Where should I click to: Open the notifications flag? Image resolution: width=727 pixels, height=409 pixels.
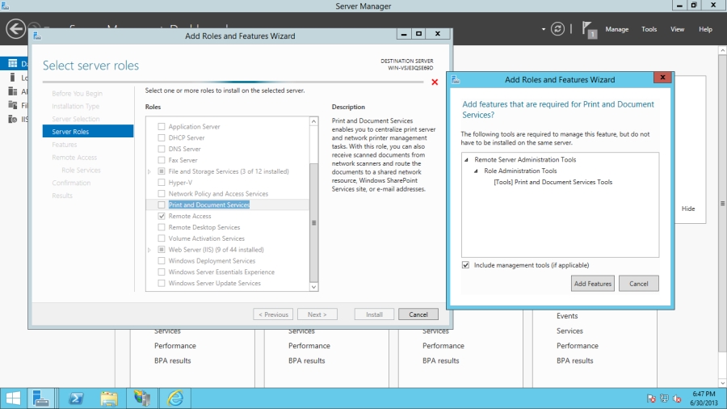tap(589, 30)
